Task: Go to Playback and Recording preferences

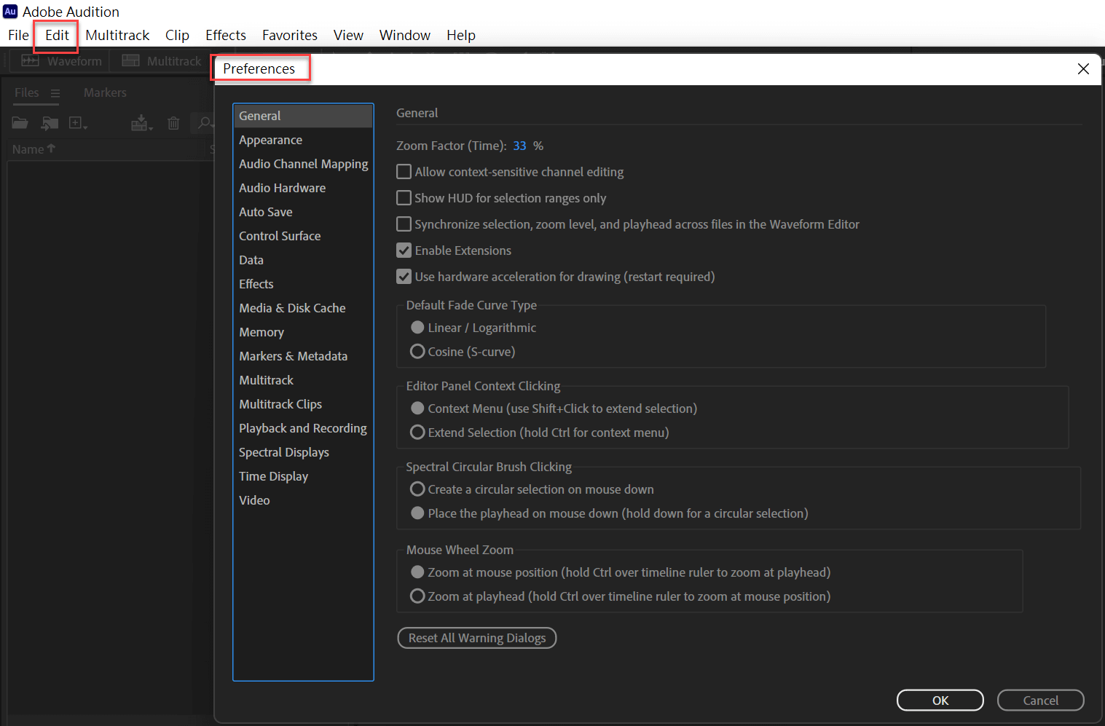Action: [303, 428]
